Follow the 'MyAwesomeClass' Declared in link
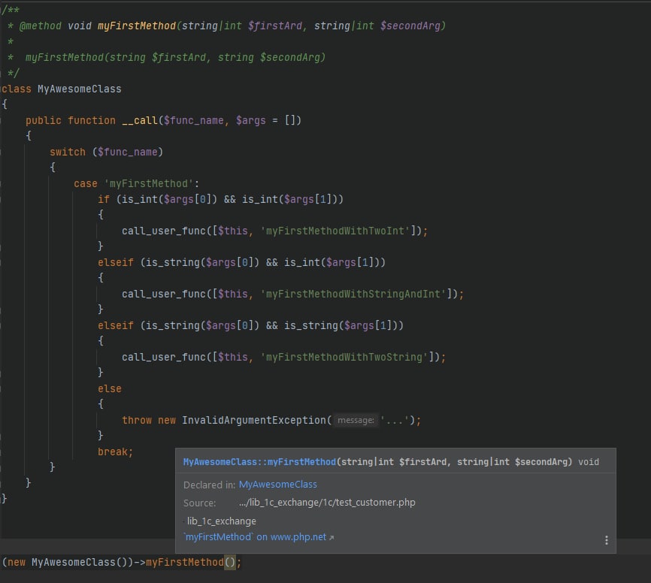This screenshot has width=651, height=583. click(x=277, y=485)
